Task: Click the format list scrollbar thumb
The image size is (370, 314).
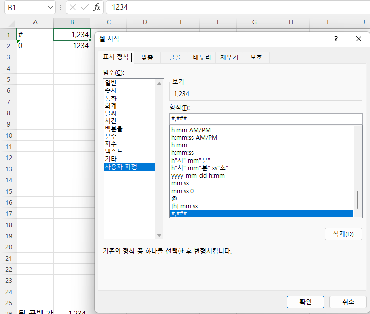Action: (358, 200)
